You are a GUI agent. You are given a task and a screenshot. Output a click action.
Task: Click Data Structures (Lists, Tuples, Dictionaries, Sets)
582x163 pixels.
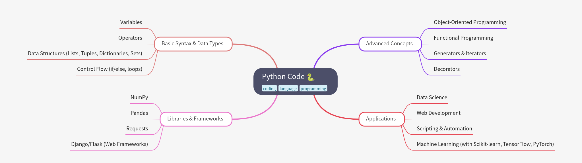click(85, 53)
